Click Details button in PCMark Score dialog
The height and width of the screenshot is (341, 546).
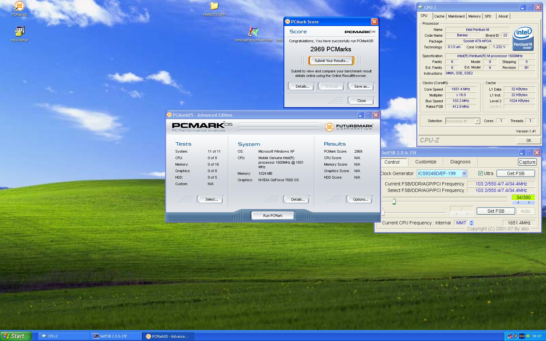[x=302, y=86]
